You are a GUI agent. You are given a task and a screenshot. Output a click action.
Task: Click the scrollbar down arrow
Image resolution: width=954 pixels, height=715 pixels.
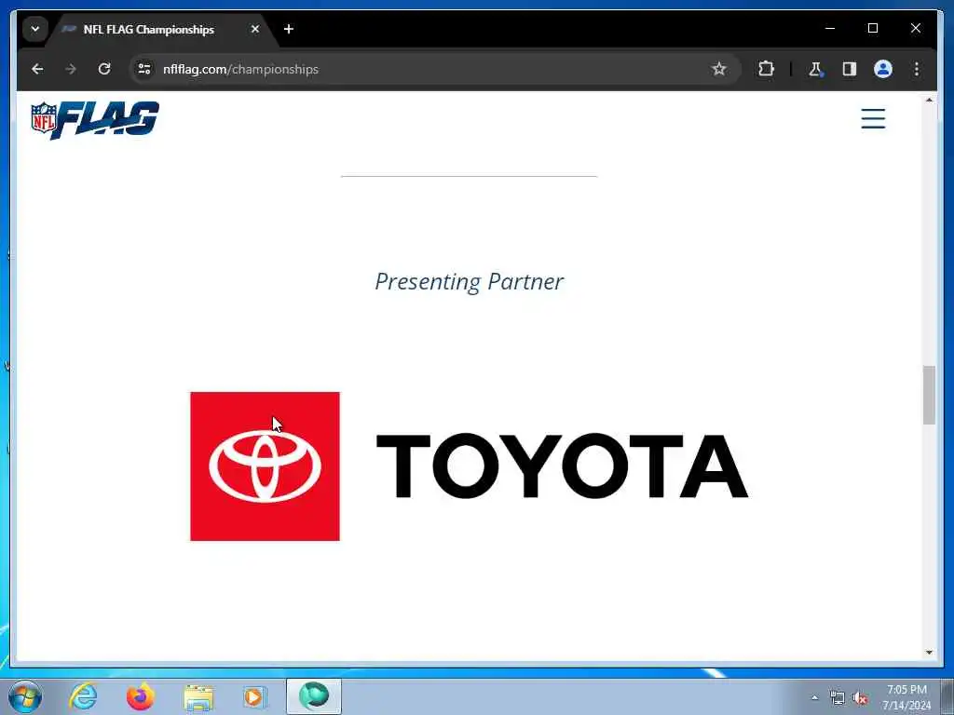(929, 653)
